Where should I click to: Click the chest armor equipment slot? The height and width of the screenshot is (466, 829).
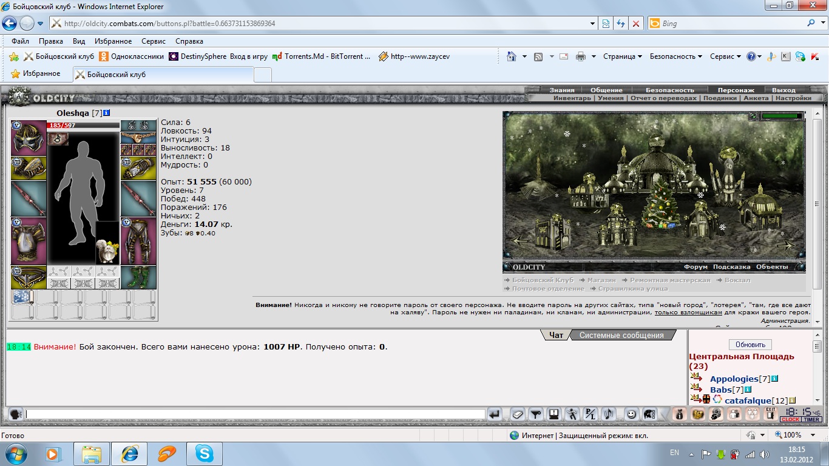click(x=29, y=241)
